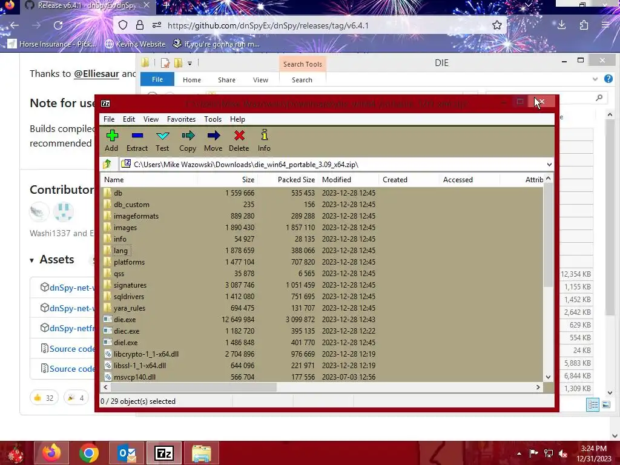Open Firefox downloads panel
This screenshot has height=465, width=620.
(561, 25)
